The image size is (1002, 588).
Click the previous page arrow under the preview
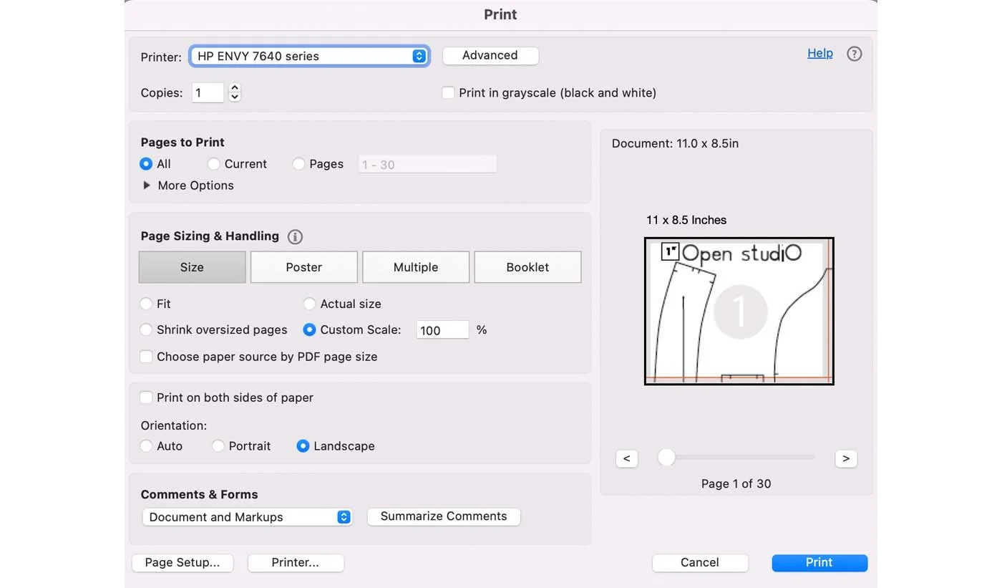click(626, 458)
